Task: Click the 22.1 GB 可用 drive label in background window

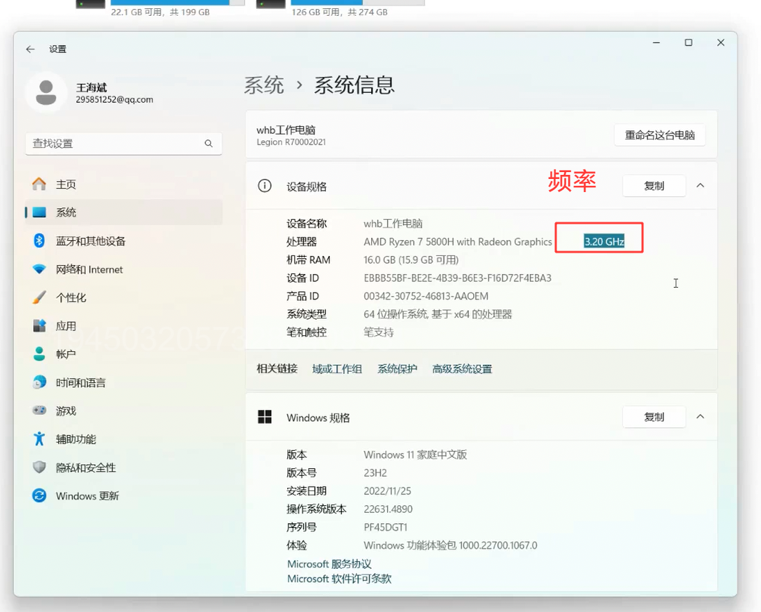Action: [160, 12]
